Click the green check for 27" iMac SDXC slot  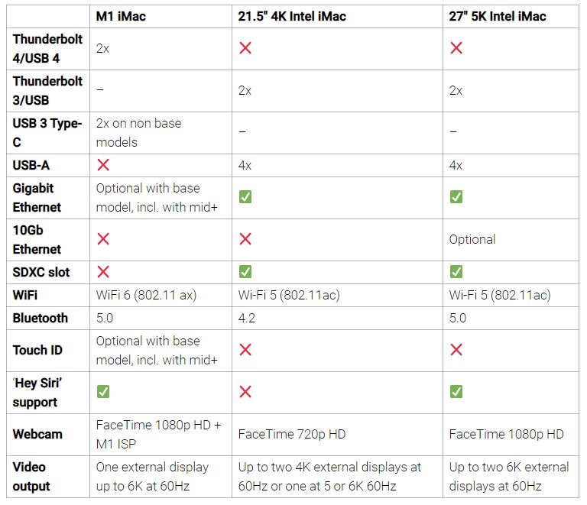[456, 271]
